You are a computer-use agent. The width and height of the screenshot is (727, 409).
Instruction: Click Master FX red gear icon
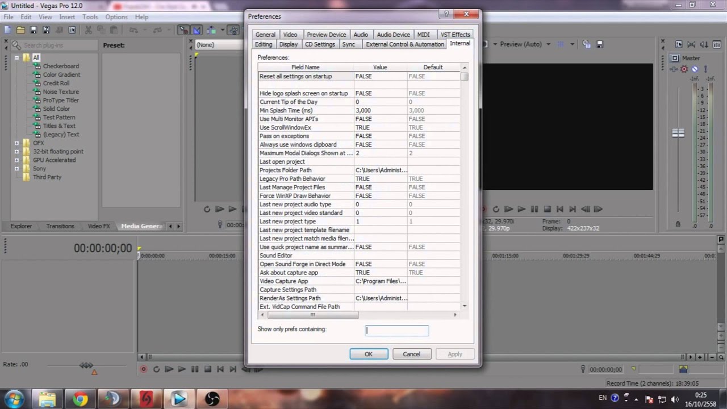tap(684, 69)
